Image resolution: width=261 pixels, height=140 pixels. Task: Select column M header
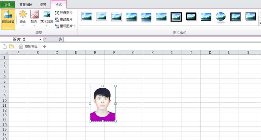pos(248,53)
